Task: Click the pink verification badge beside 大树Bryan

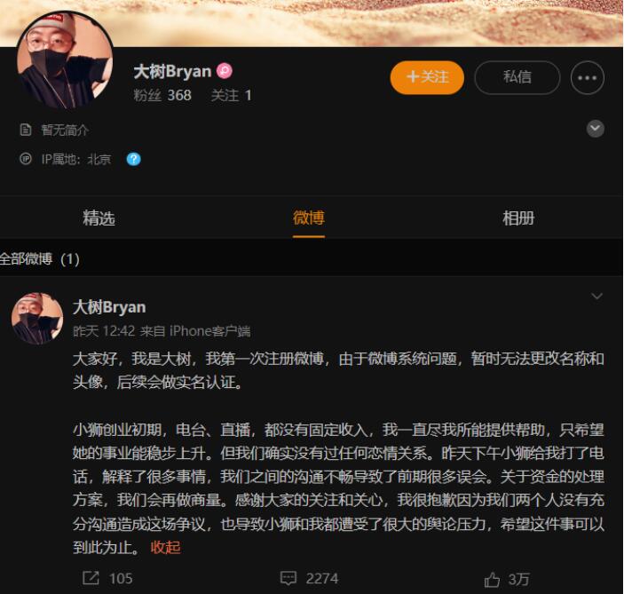Action: tap(225, 71)
